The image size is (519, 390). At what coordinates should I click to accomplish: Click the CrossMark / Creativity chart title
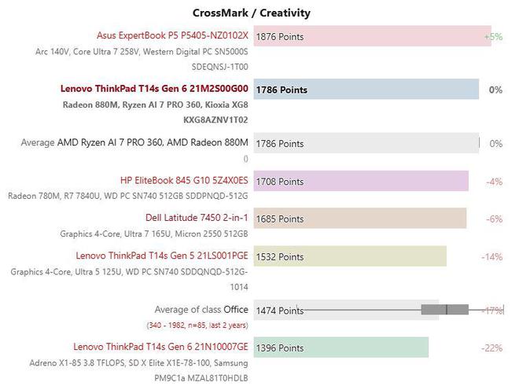(252, 13)
